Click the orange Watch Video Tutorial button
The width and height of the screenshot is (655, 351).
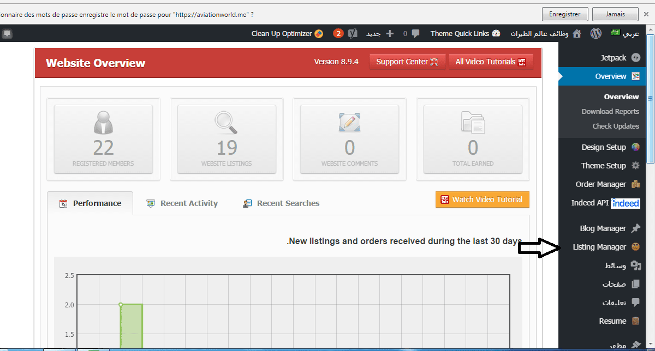pos(482,199)
